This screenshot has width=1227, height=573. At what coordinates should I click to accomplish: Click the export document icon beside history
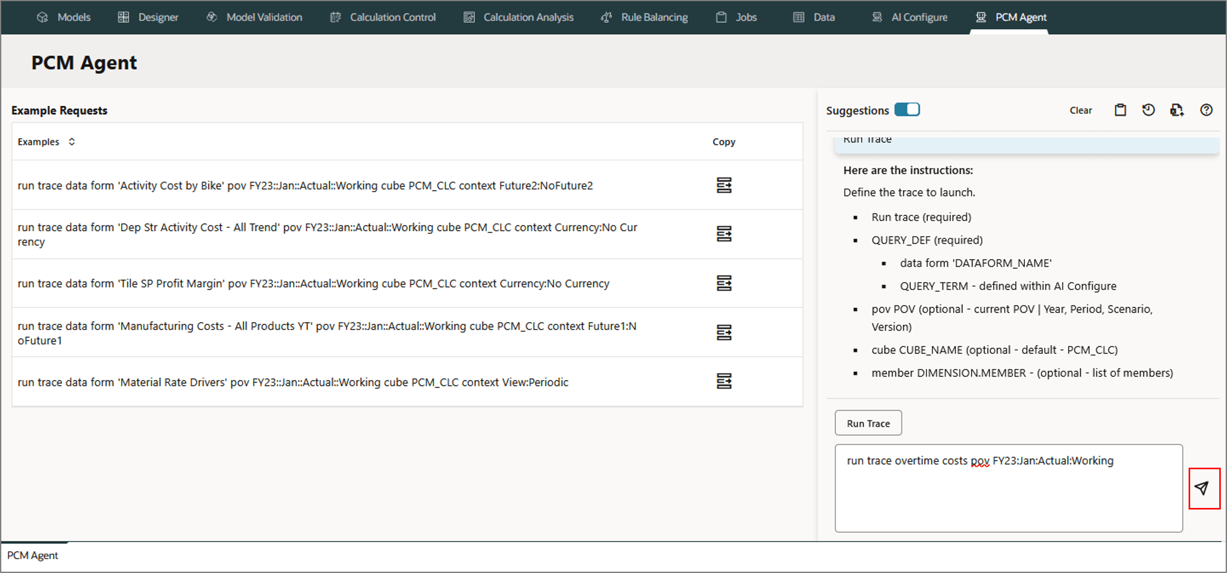[1177, 111]
